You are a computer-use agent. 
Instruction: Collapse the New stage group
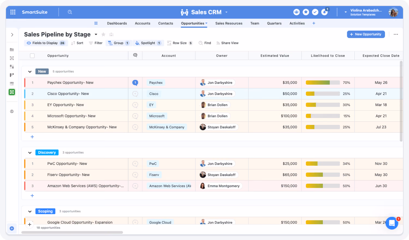click(30, 72)
